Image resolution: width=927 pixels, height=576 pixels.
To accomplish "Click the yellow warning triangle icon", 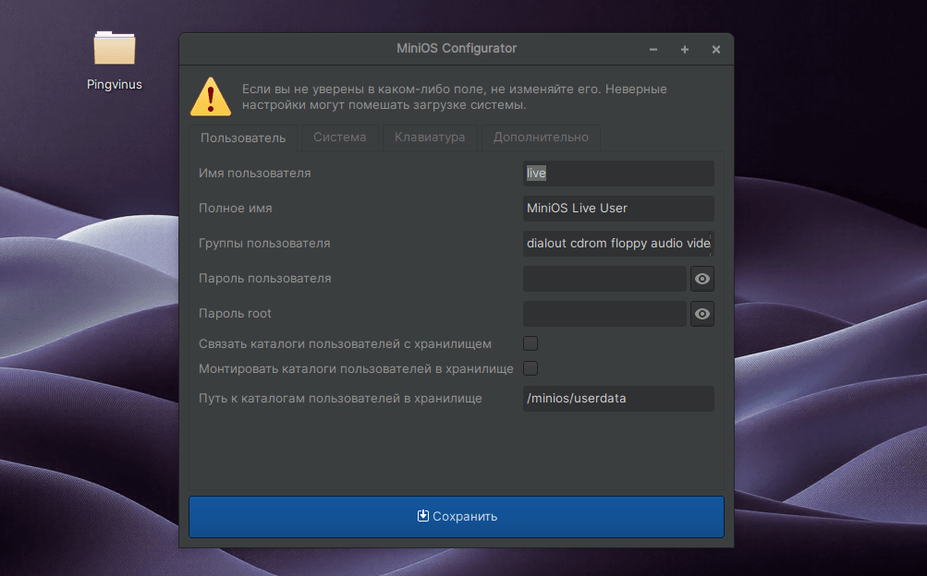I will [211, 97].
